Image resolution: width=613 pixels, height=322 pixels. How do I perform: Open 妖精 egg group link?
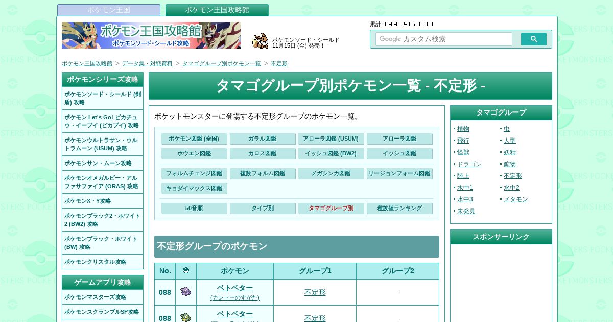tap(510, 152)
